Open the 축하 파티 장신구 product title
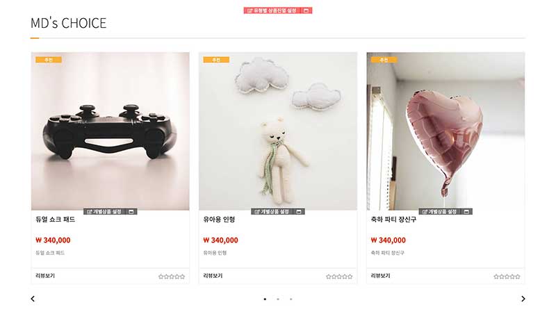 (x=393, y=220)
